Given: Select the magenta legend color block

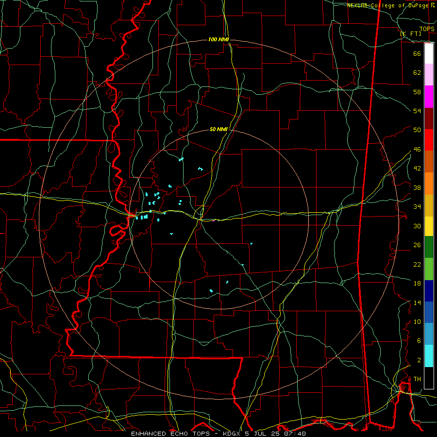Looking at the screenshot, I should point(429,97).
